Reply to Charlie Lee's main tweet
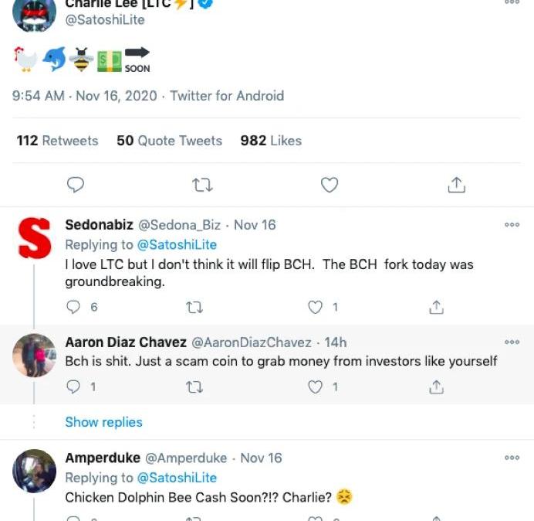 point(75,185)
